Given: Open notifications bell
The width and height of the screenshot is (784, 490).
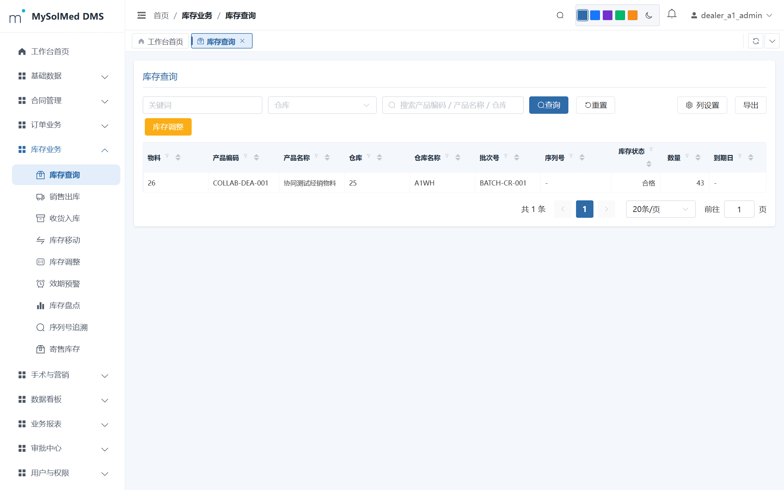Looking at the screenshot, I should (x=672, y=15).
